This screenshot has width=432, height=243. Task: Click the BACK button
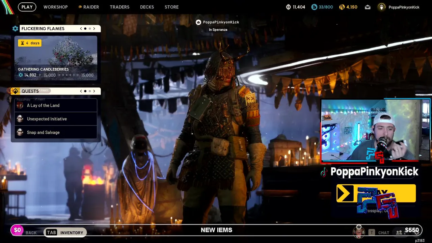[31, 233]
